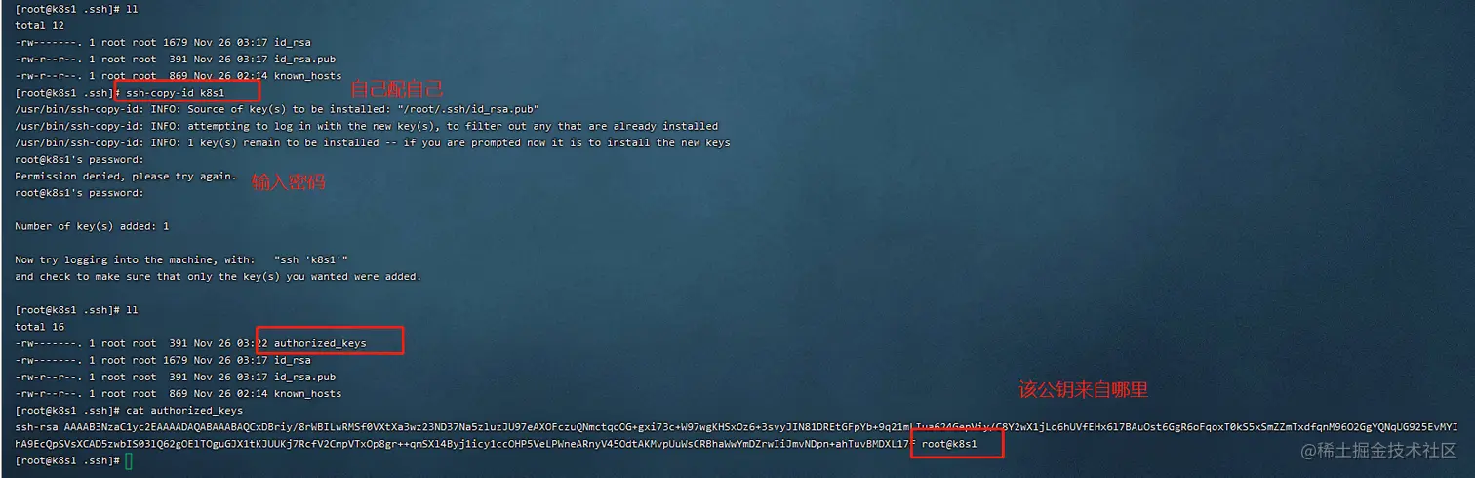Click the 'Permission denied, please try again.' message

pyautogui.click(x=126, y=176)
